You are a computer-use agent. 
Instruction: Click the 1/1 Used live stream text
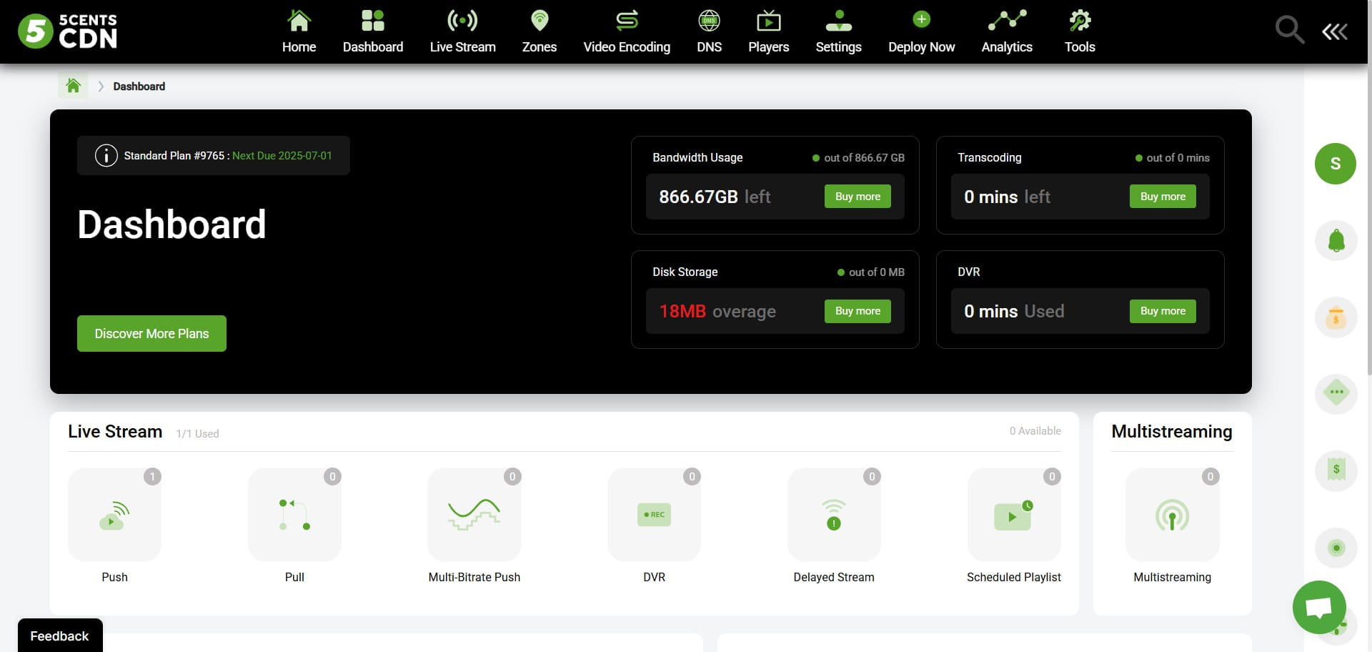point(197,434)
